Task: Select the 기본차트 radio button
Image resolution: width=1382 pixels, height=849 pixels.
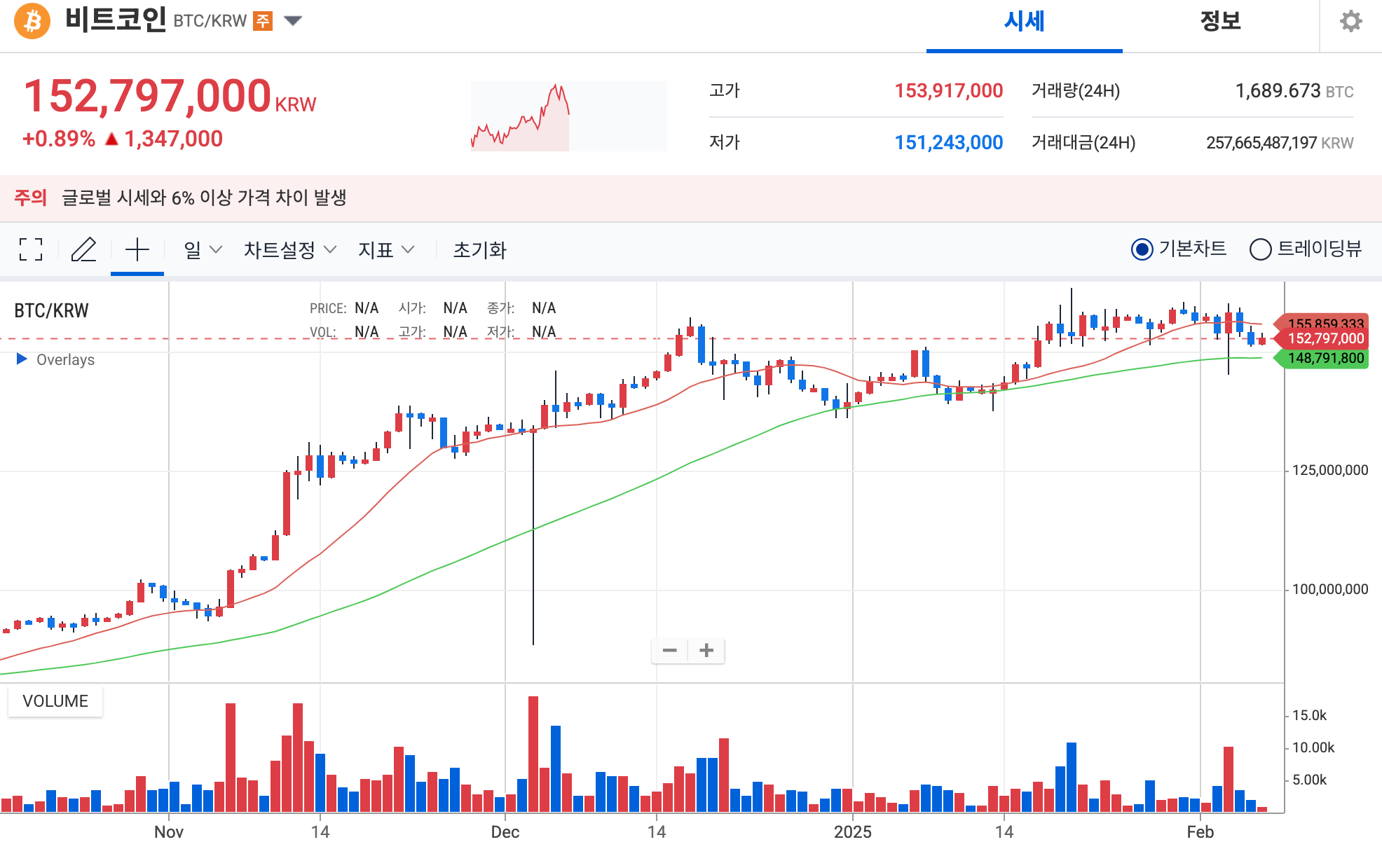Action: click(x=1142, y=249)
